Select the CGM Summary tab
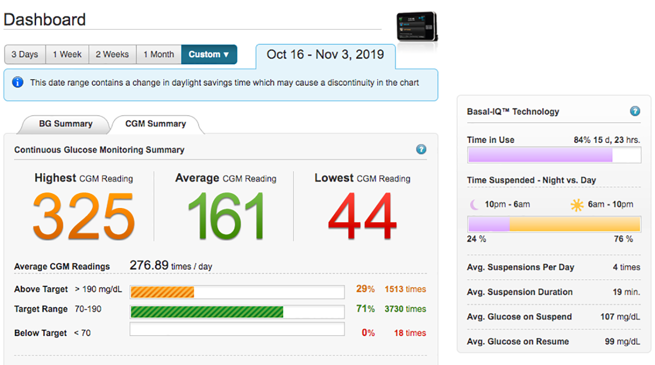The height and width of the screenshot is (365, 655). pyautogui.click(x=155, y=124)
